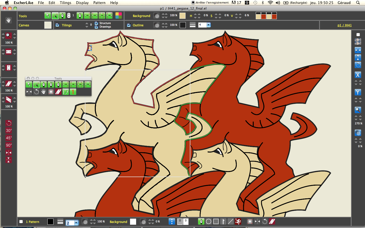
Task: Open the outline width dropdown showing 4
Action: point(208,25)
